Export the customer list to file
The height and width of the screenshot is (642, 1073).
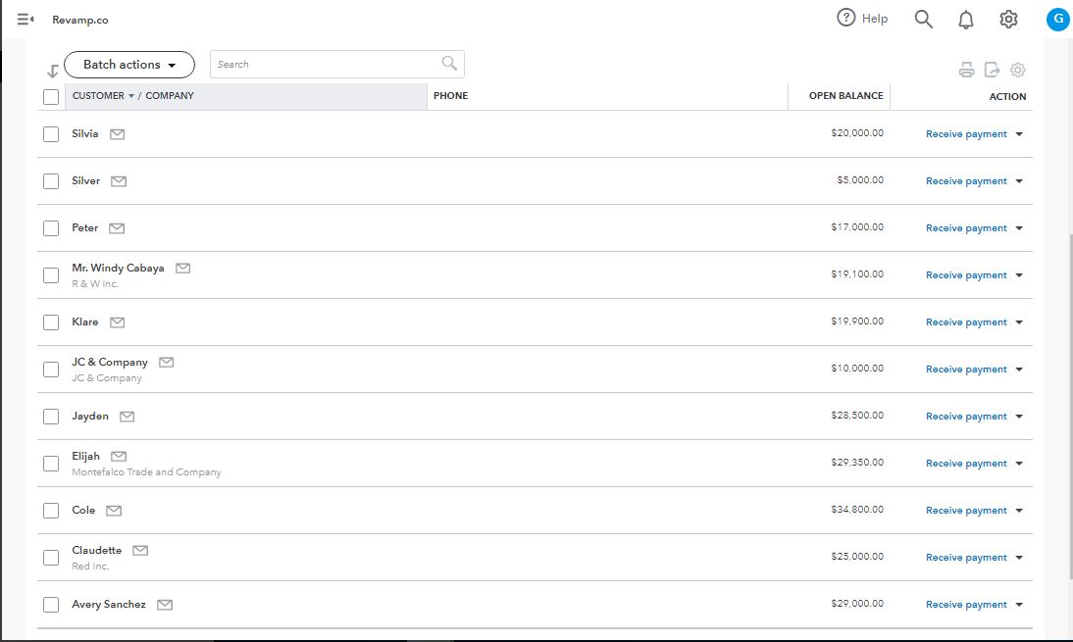[x=992, y=70]
